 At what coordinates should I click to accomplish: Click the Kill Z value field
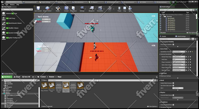click(x=178, y=88)
